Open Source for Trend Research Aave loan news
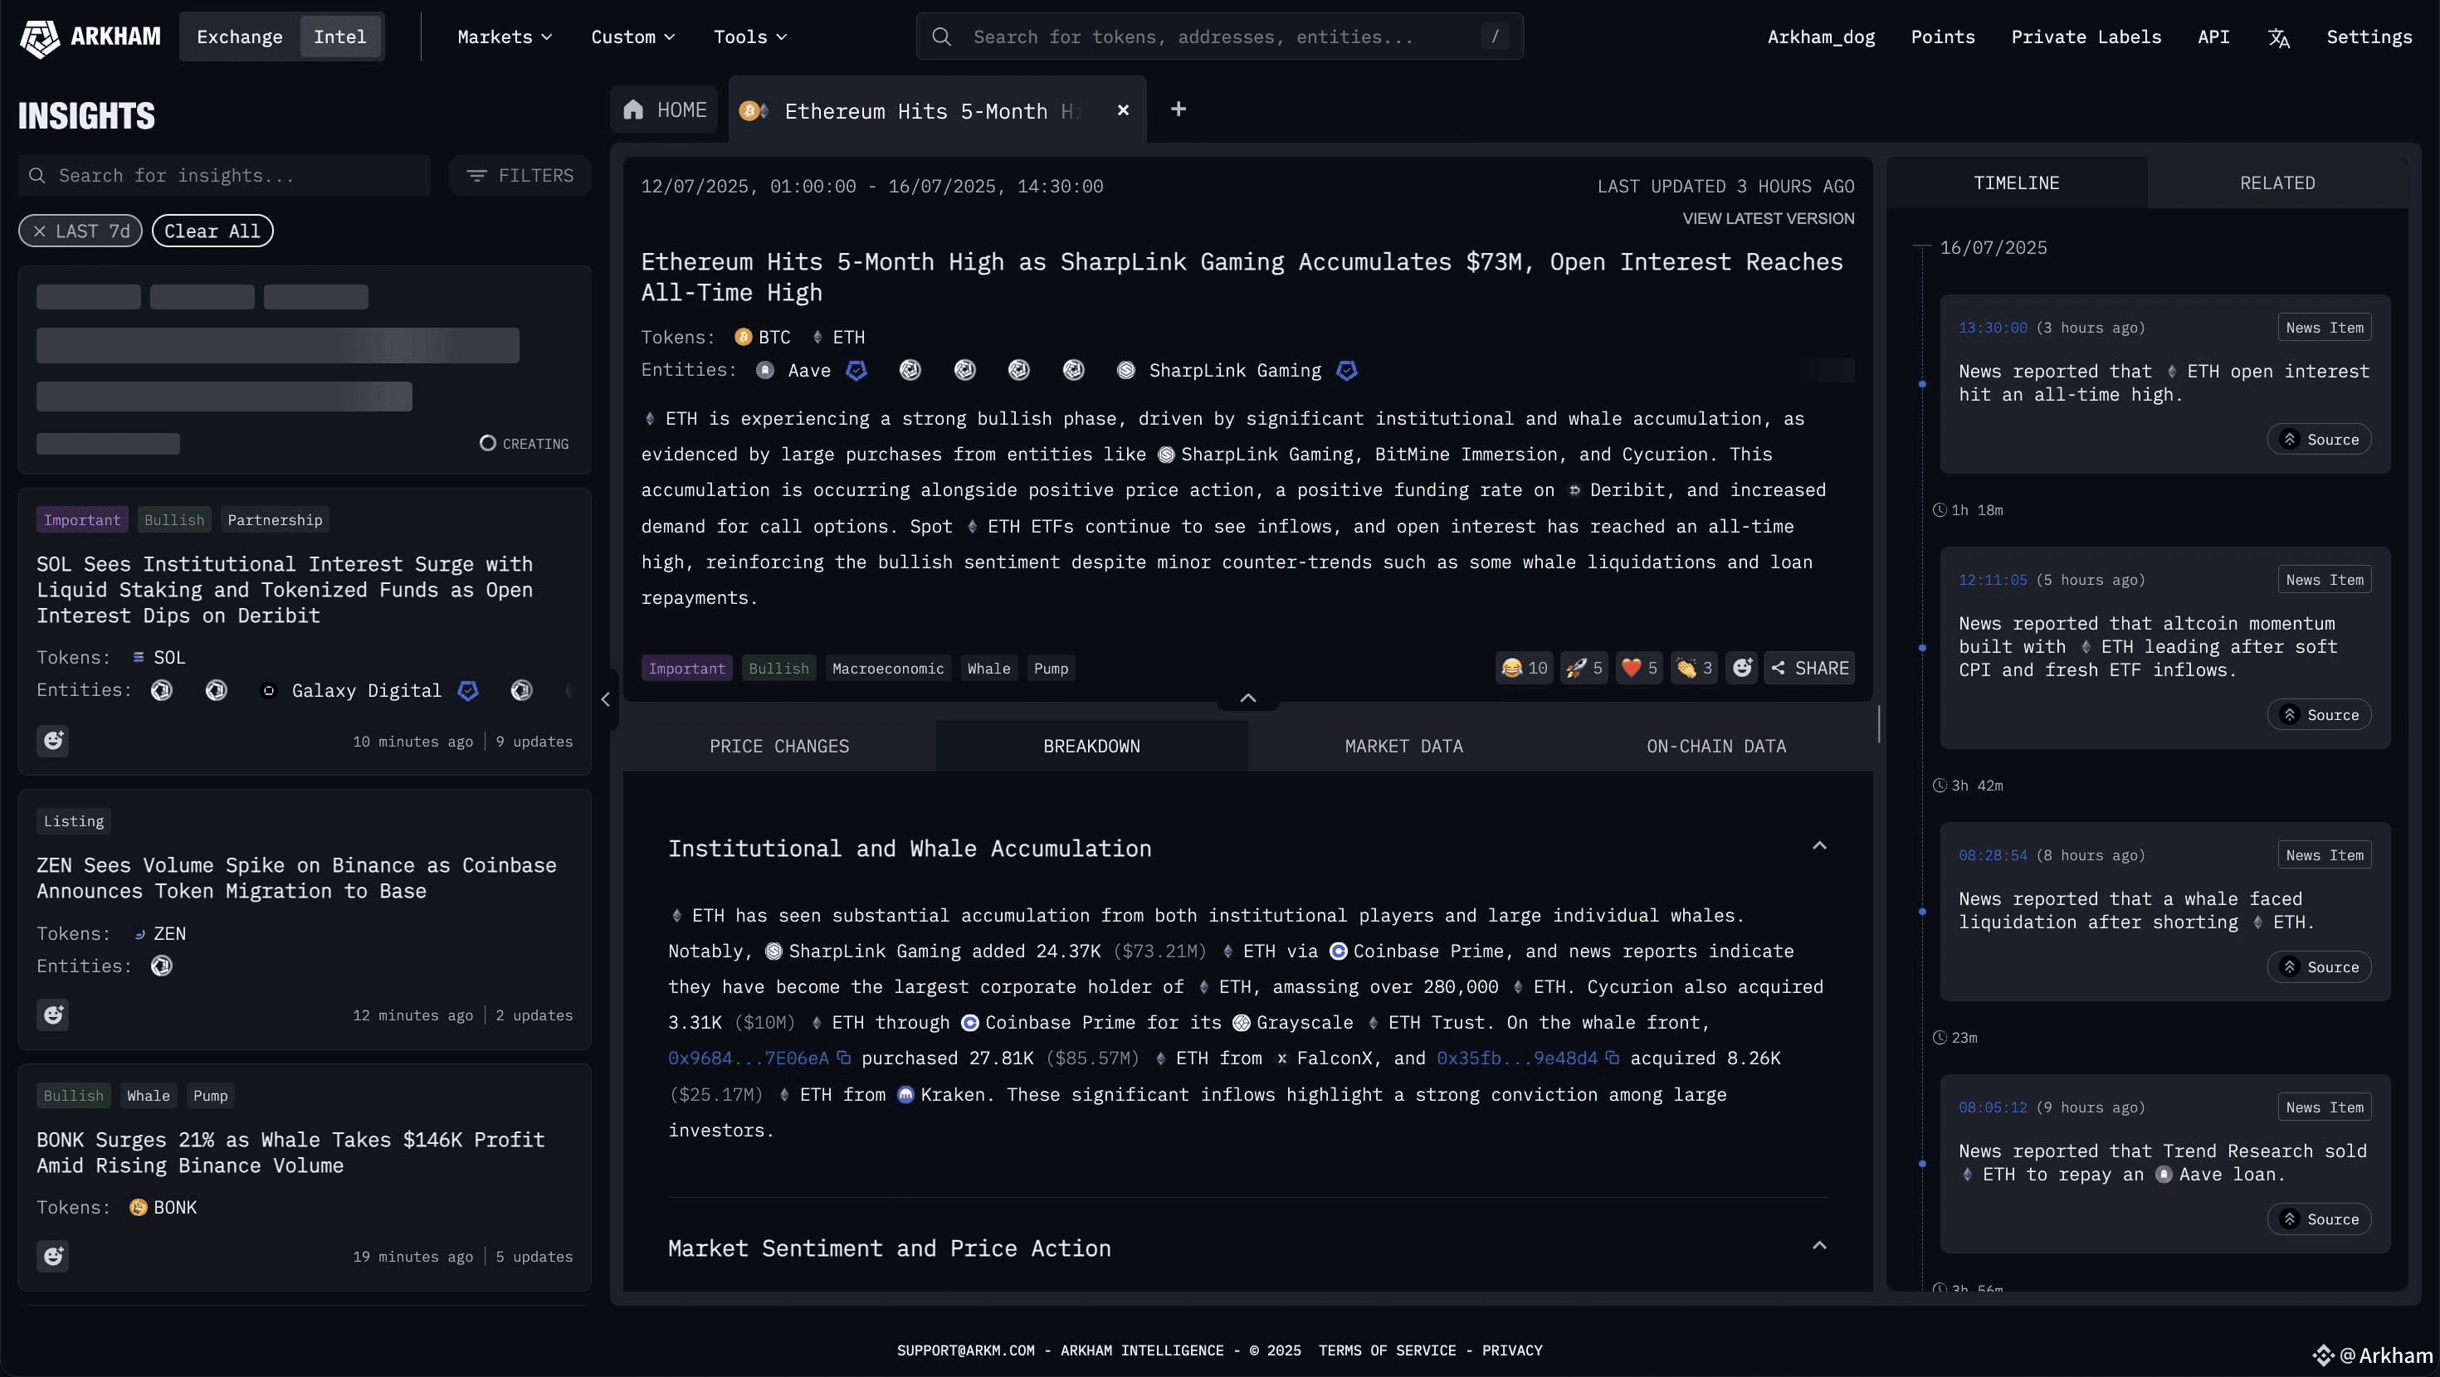 coord(2319,1219)
